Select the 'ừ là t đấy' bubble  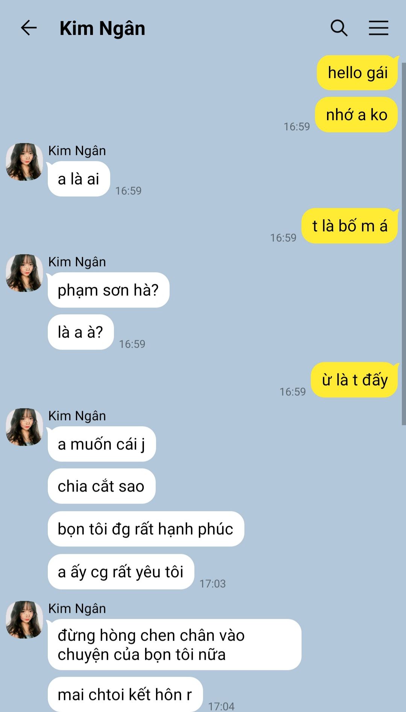pos(354,380)
